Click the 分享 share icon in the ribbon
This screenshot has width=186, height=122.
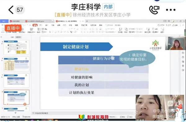[175, 25]
